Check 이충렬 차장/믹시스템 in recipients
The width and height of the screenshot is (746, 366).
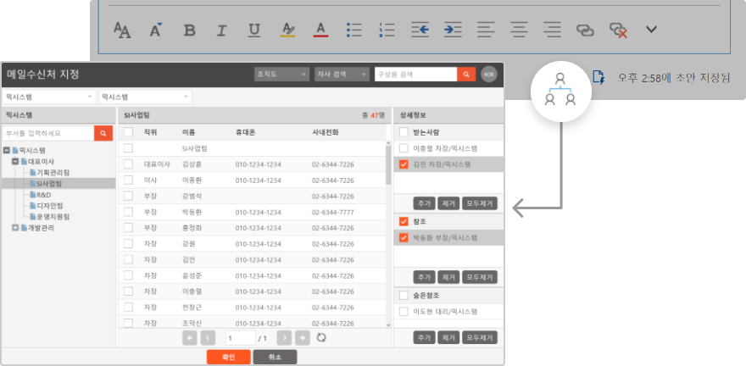[404, 148]
